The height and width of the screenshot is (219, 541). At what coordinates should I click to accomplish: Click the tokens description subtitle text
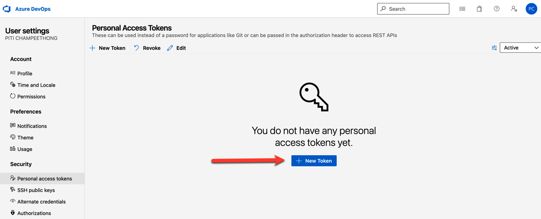point(244,36)
